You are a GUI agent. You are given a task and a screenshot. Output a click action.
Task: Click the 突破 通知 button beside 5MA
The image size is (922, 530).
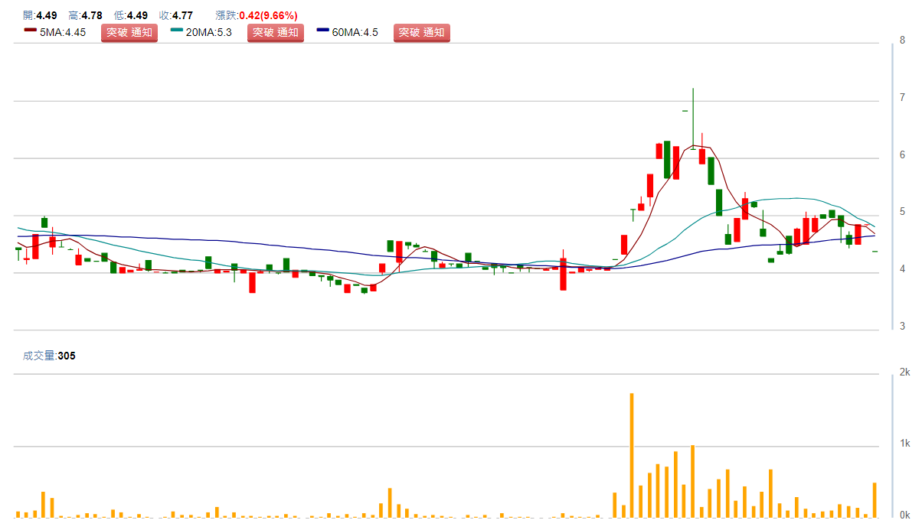129,32
